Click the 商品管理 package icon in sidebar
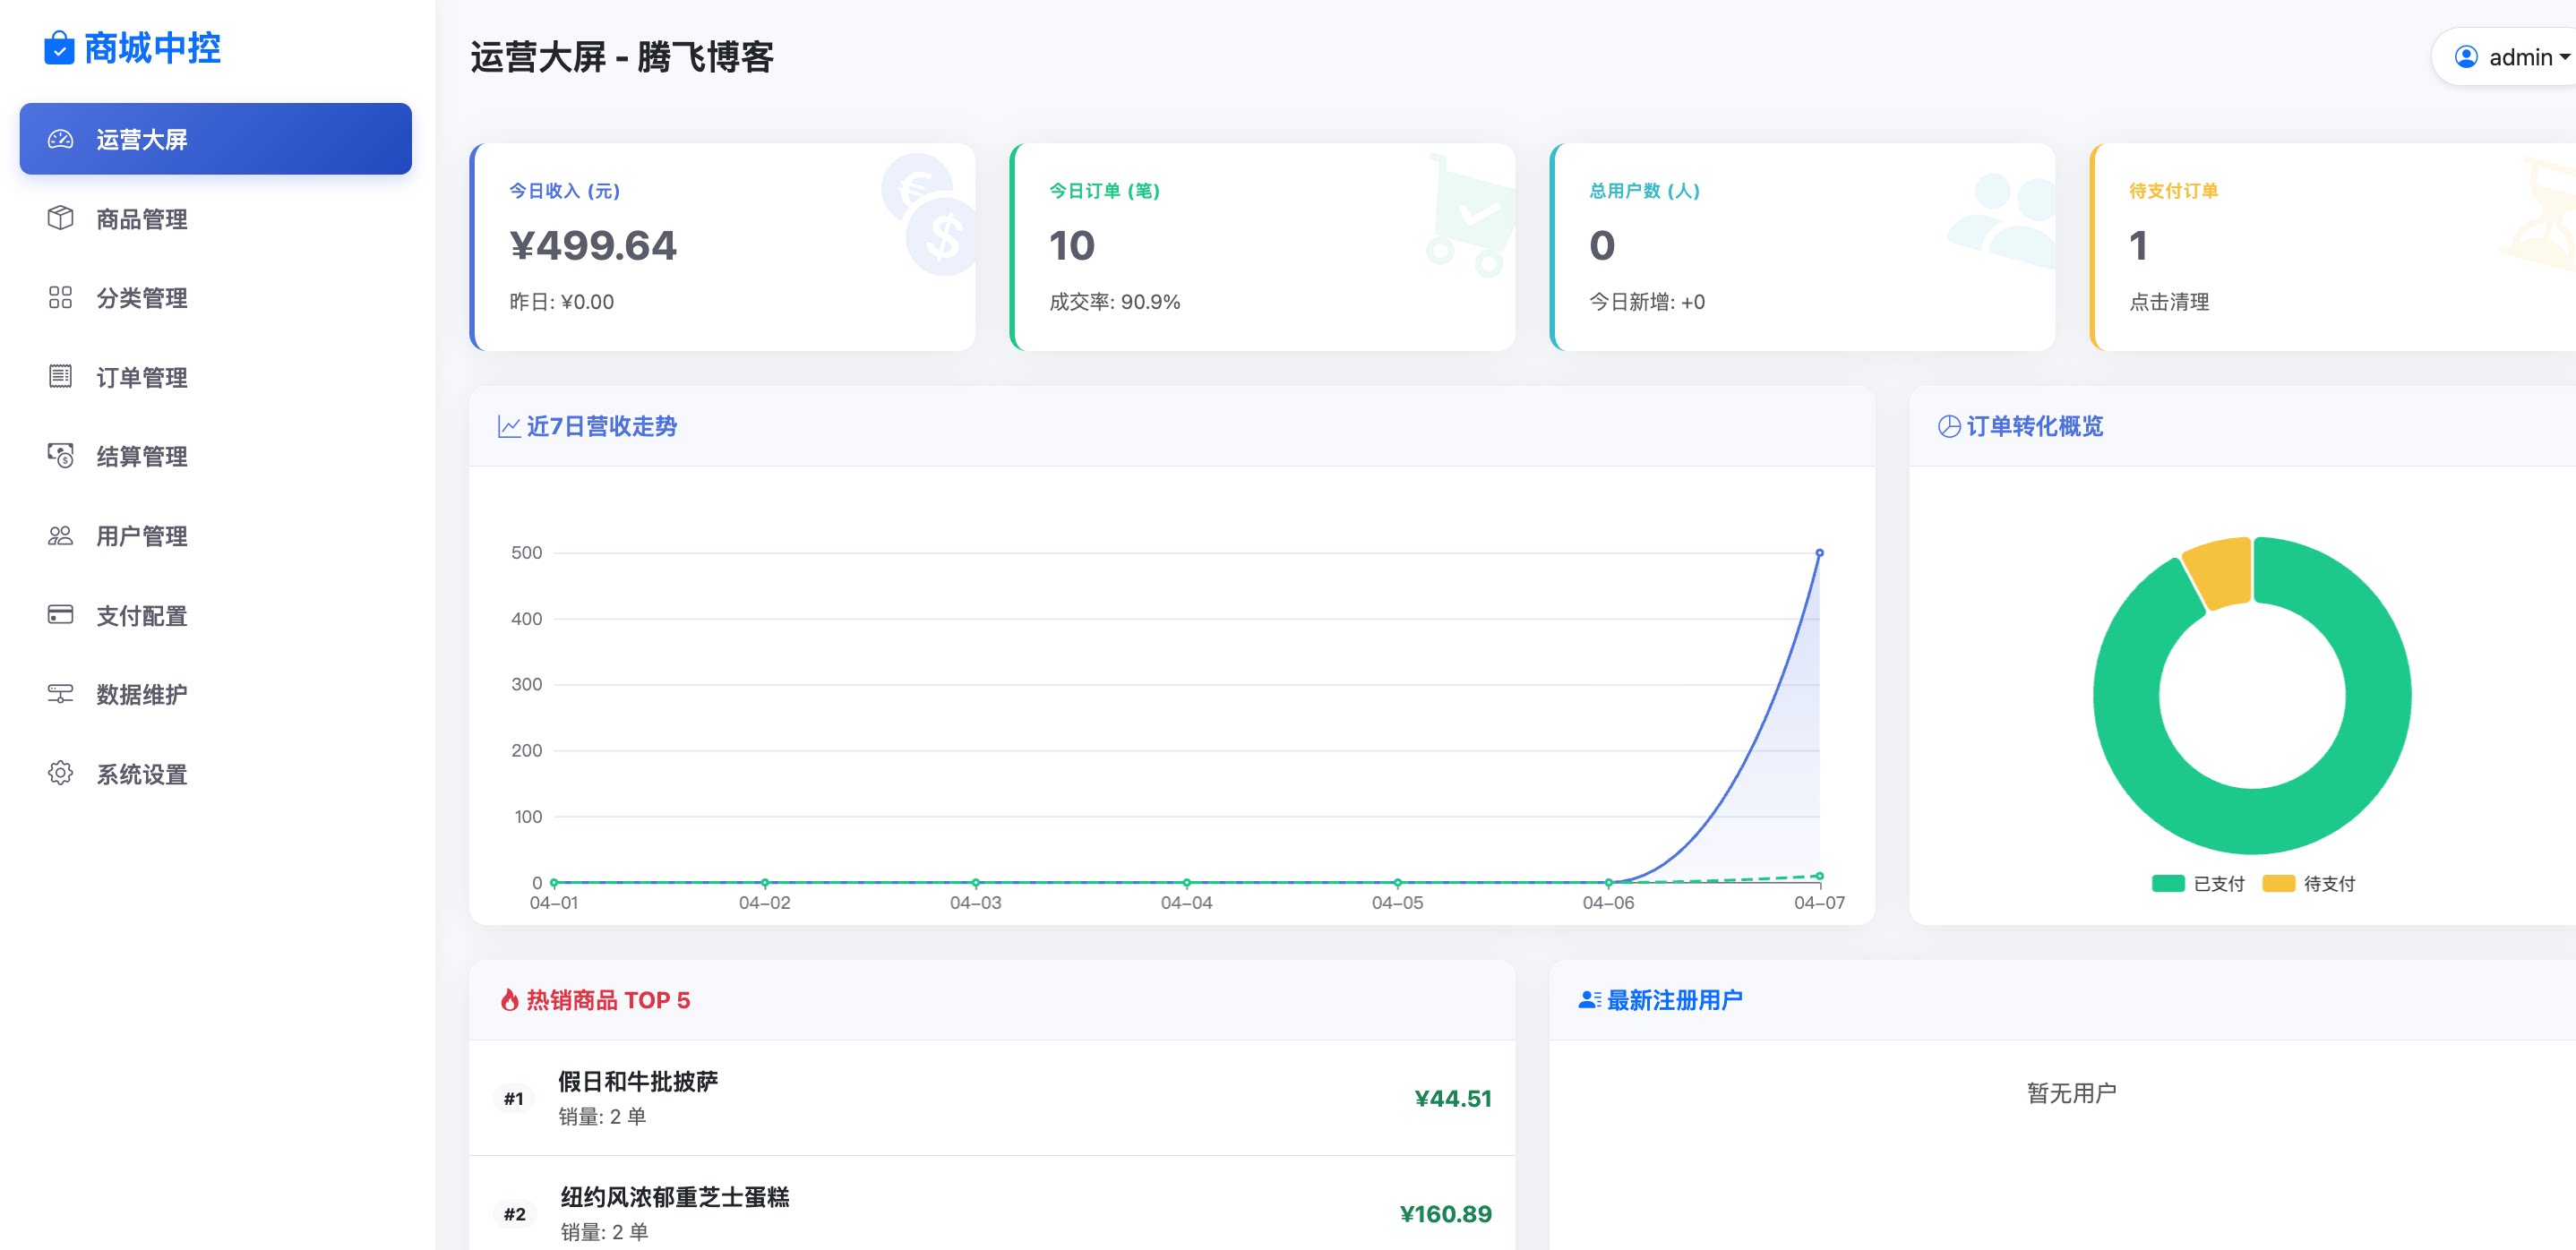 (x=61, y=219)
